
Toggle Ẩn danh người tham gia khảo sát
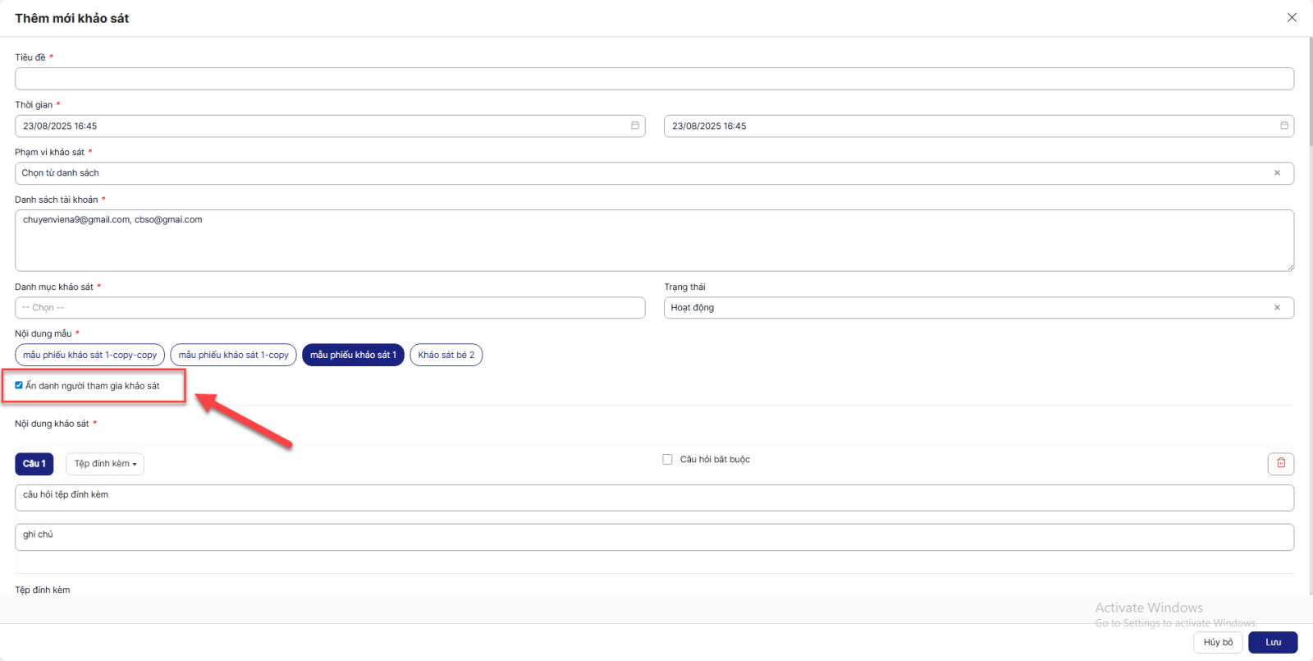coord(19,385)
